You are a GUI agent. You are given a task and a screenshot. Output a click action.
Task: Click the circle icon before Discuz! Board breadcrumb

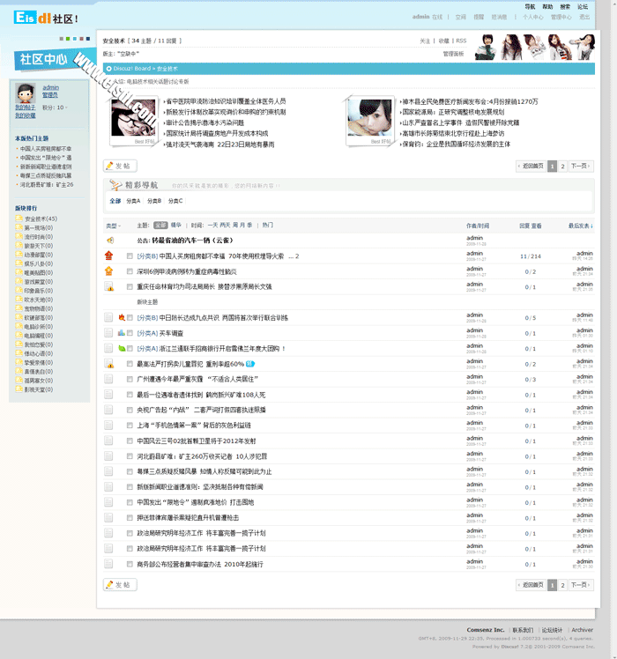pyautogui.click(x=109, y=69)
